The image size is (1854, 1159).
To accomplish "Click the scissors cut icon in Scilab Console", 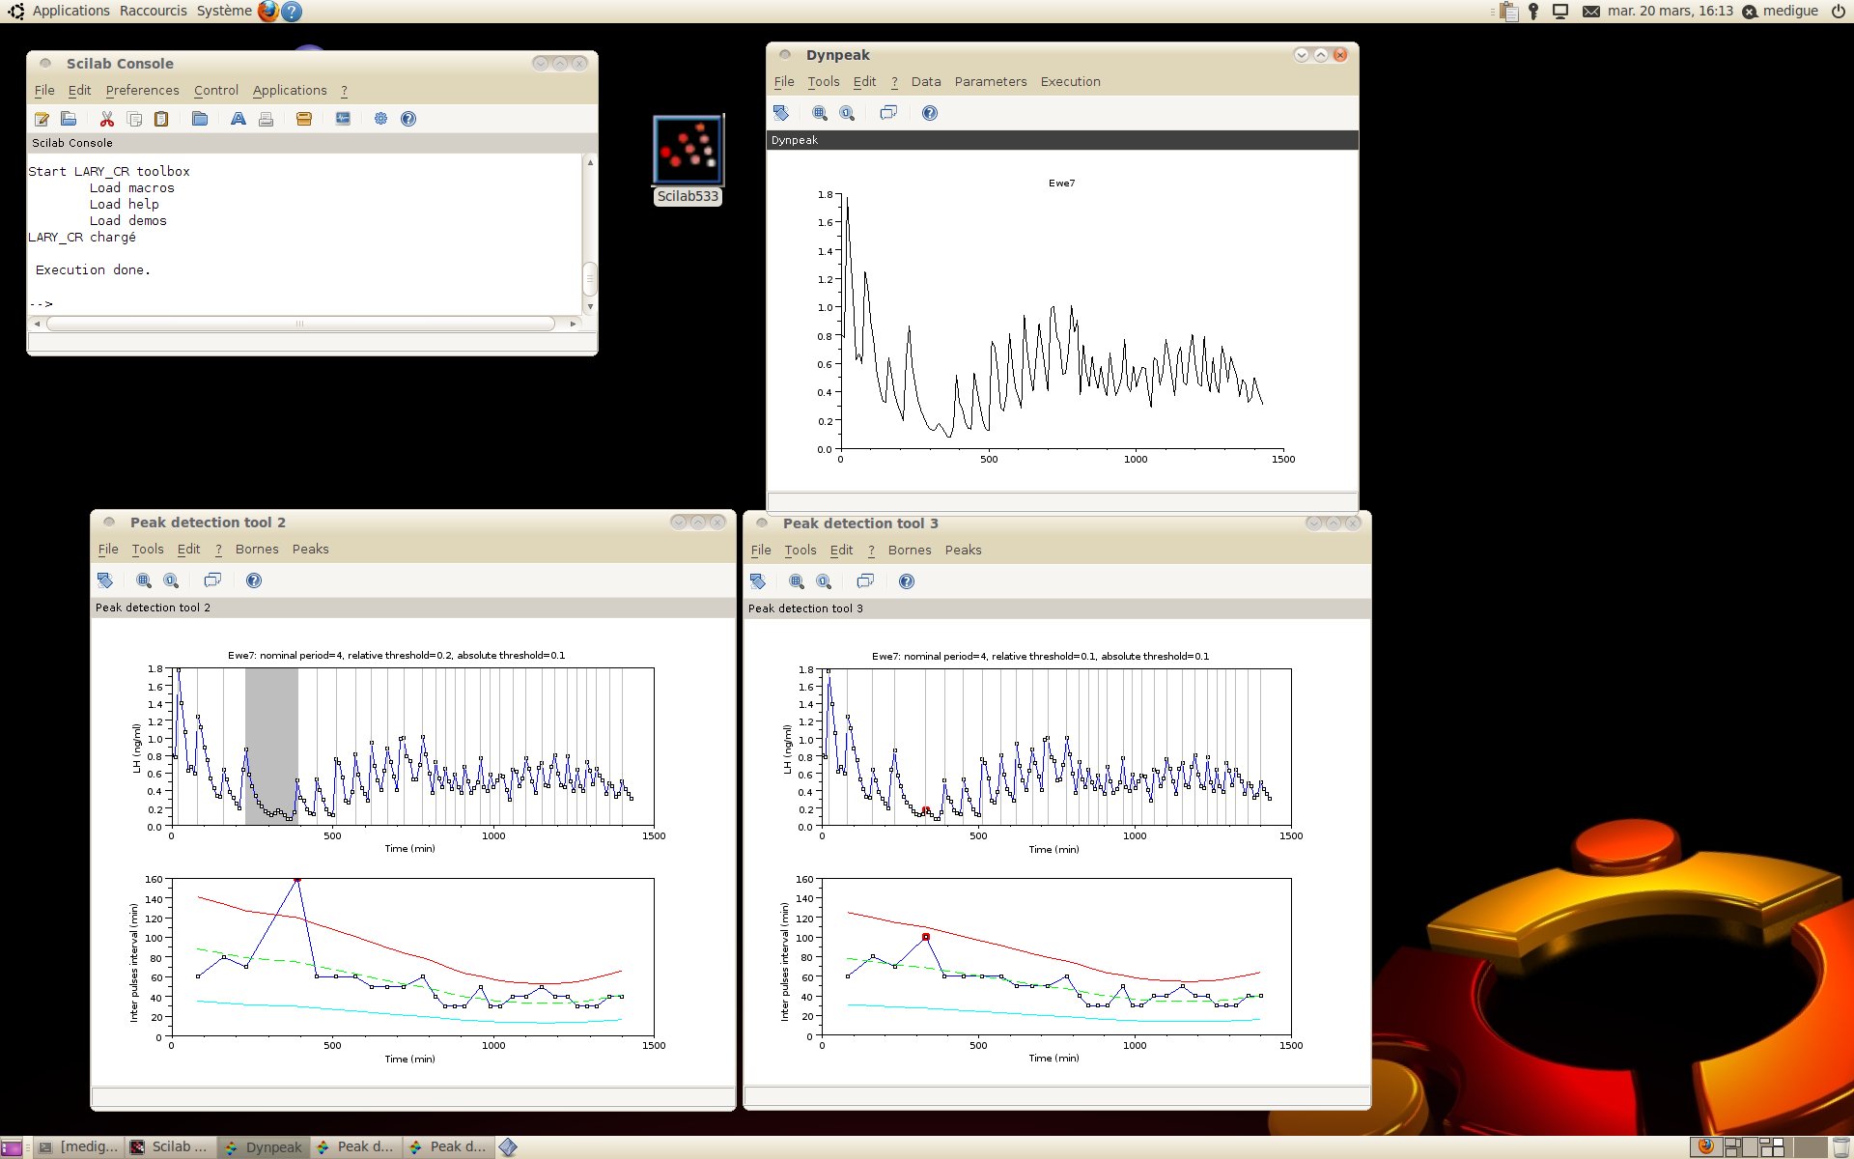I will [107, 119].
